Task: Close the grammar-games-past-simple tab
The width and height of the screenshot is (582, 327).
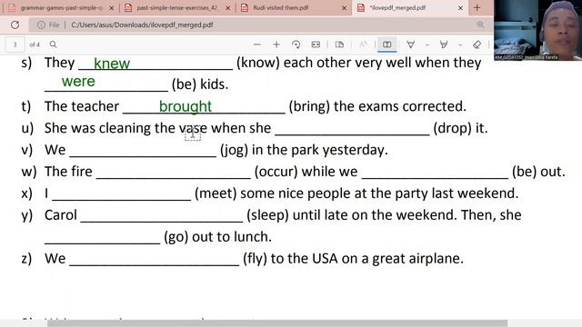Action: click(x=111, y=8)
